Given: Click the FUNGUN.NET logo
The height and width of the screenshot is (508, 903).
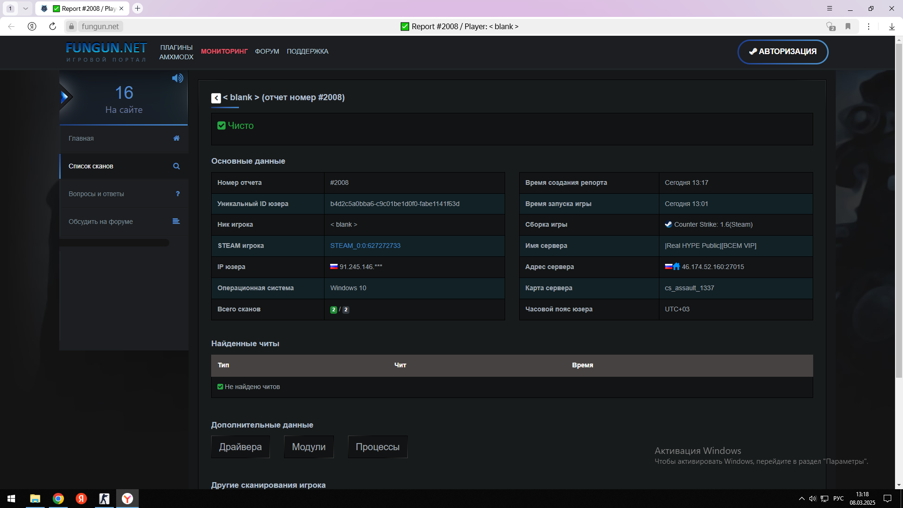Looking at the screenshot, I should (x=106, y=52).
